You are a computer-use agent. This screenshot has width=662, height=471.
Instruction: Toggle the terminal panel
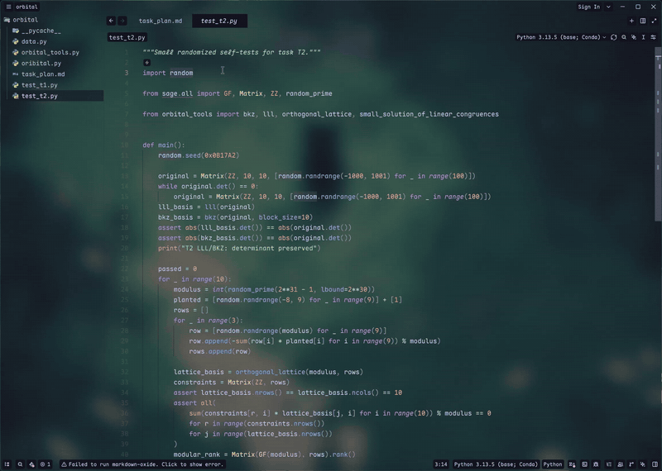click(585, 464)
